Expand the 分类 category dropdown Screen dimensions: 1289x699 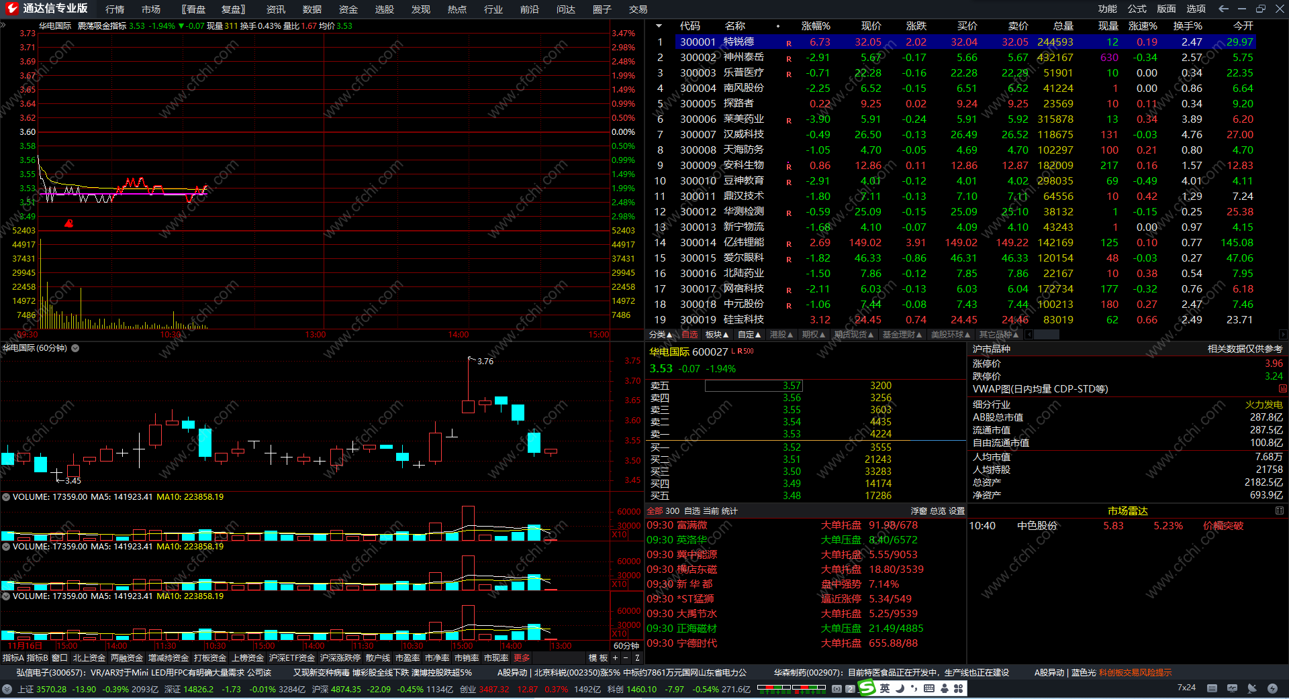click(661, 335)
